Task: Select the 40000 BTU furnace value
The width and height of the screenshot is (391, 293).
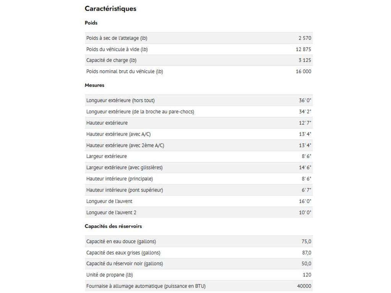Action: (x=304, y=286)
